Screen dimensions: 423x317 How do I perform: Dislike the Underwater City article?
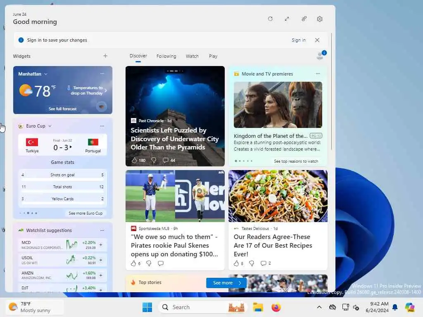[x=154, y=160]
